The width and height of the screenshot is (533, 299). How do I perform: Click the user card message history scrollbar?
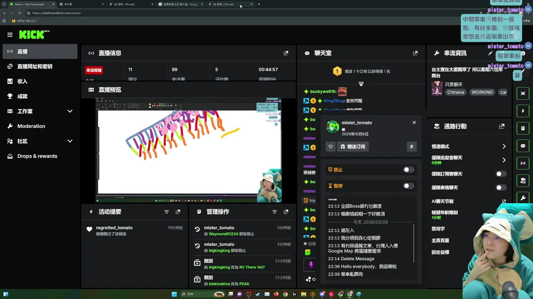tap(413, 243)
